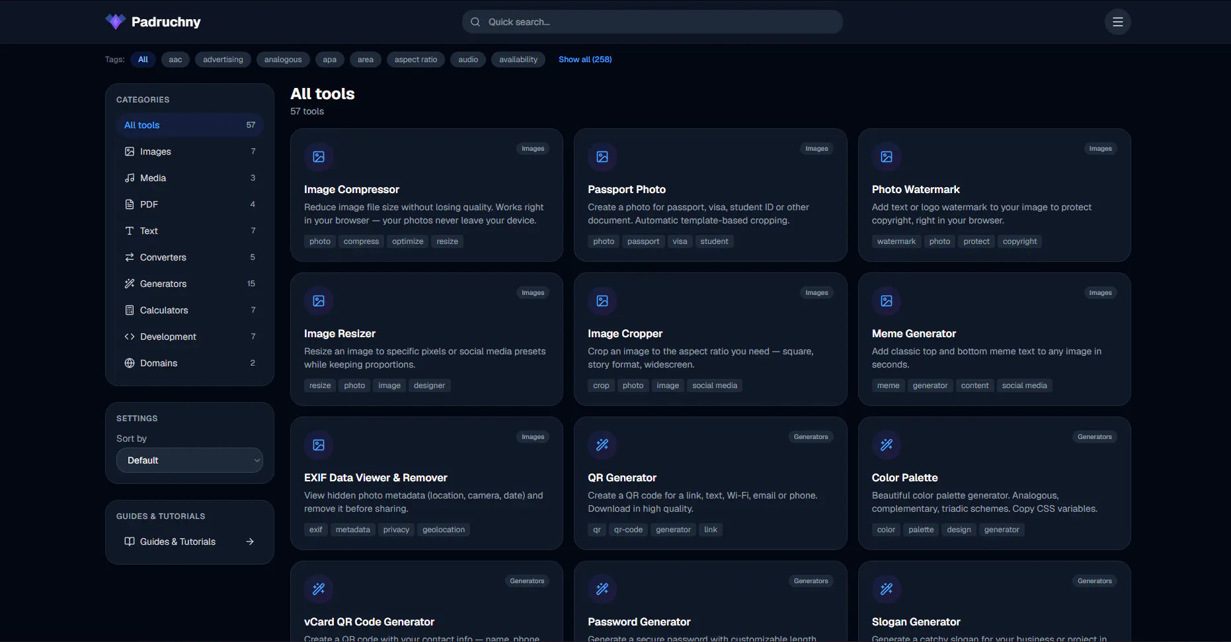This screenshot has width=1231, height=642.
Task: Click the Padruchny purple logo icon
Action: coord(115,22)
